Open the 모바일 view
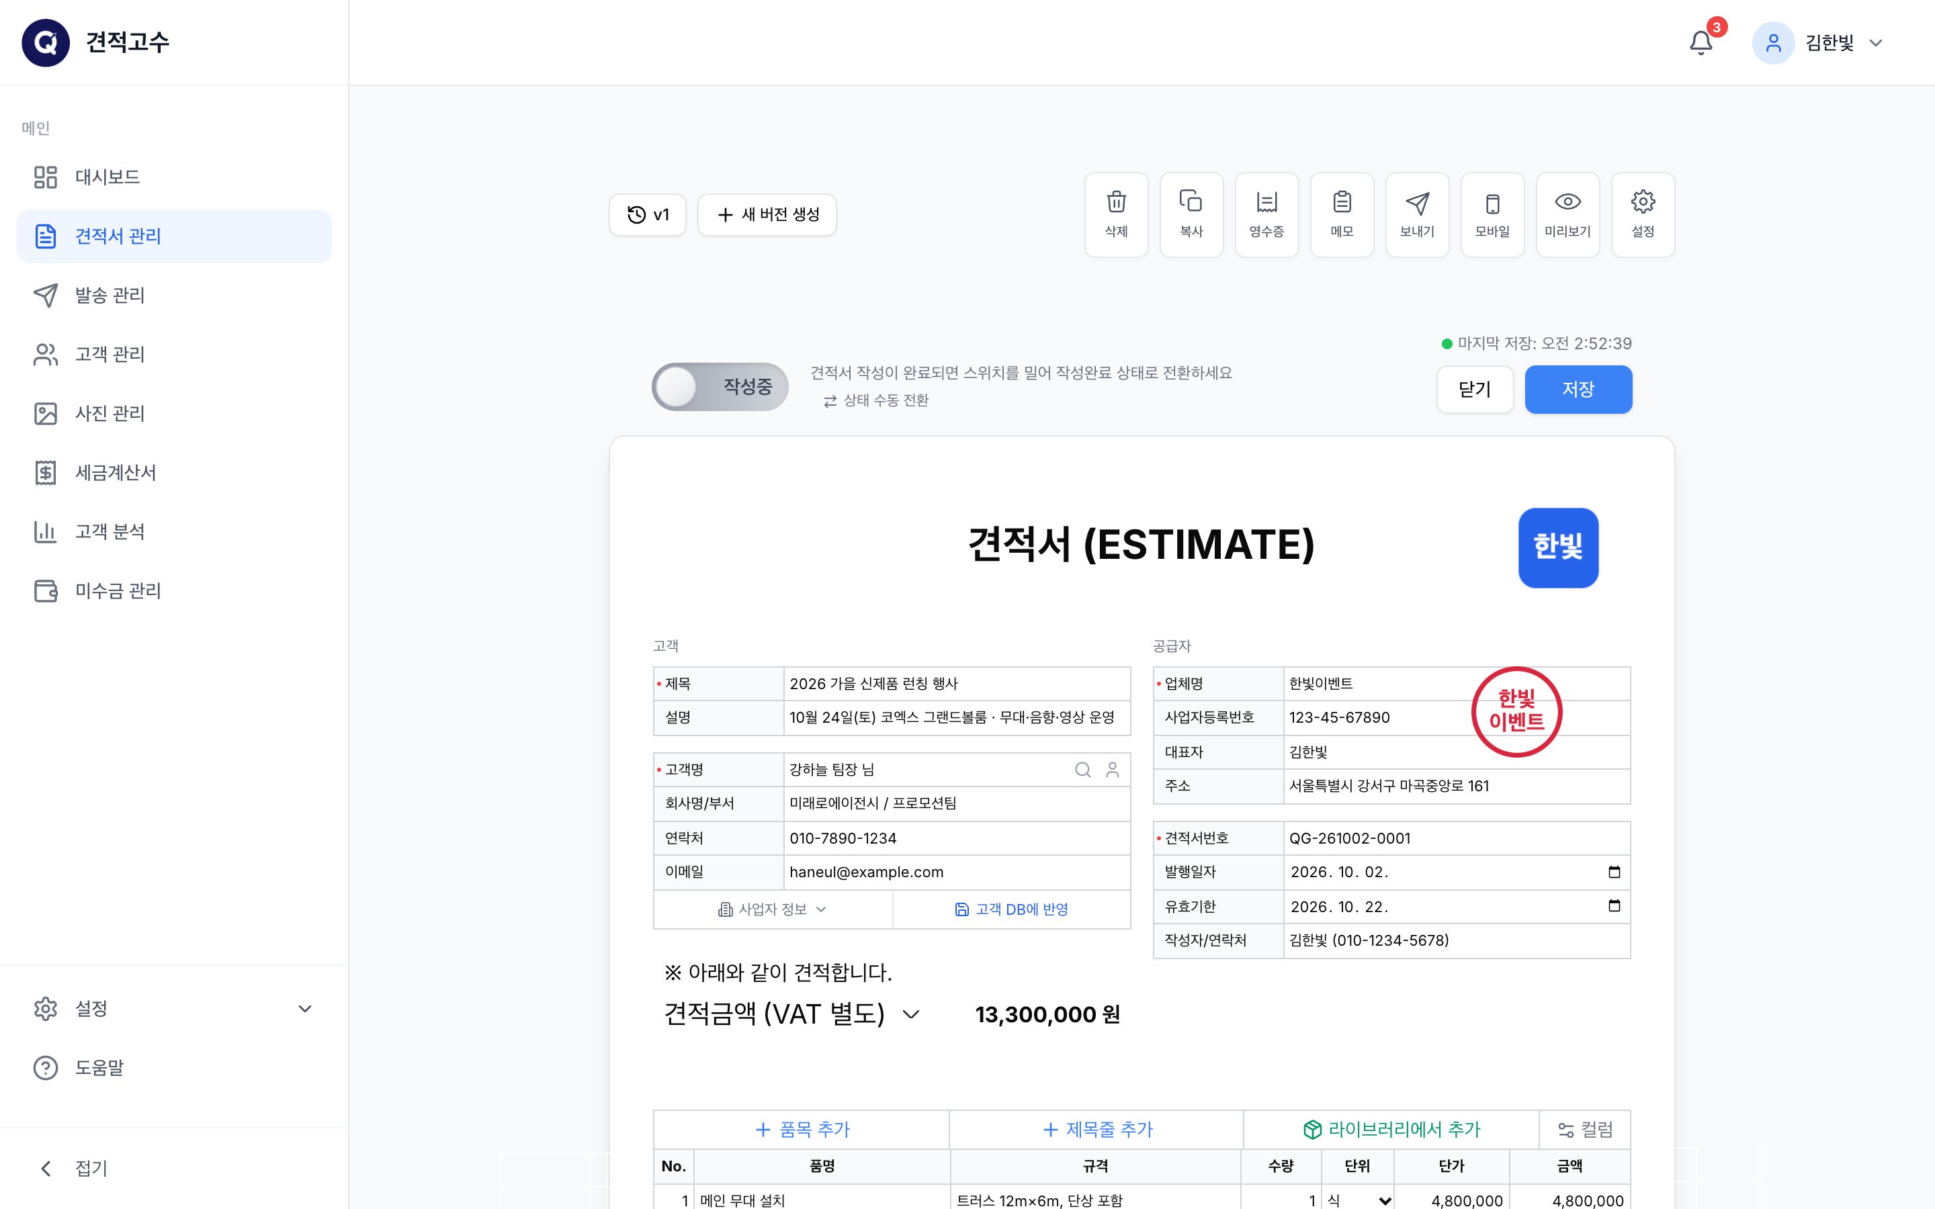1935x1209 pixels. 1492,214
